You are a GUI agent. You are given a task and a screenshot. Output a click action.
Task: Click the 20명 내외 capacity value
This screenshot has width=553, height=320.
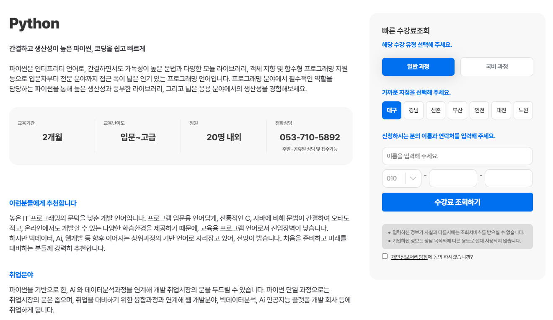pos(224,137)
